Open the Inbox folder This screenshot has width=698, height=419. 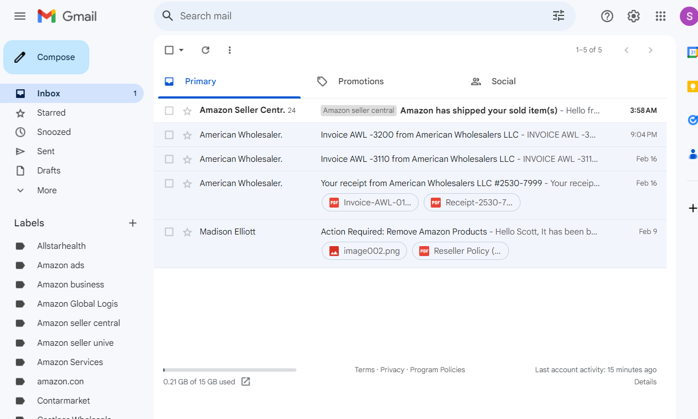[72, 94]
